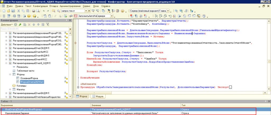271x115 pixels.
Task: Toggle breakpoint marker at РезультатЗапуска line
Action: tap(76, 43)
